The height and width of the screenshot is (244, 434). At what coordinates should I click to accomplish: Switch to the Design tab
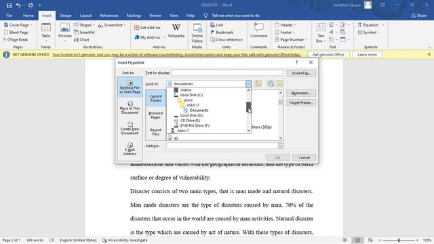pyautogui.click(x=66, y=16)
